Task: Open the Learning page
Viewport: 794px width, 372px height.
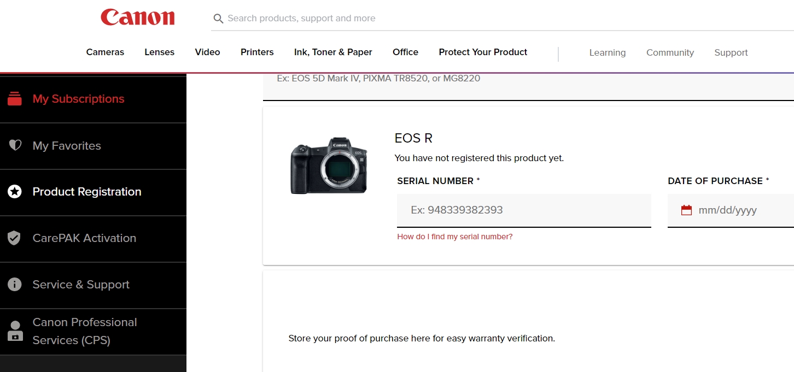Action: point(607,52)
